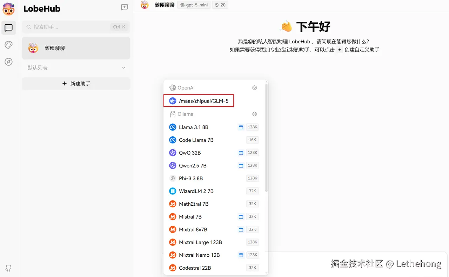
Task: Open Ollama provider settings gear
Action: coord(255,114)
